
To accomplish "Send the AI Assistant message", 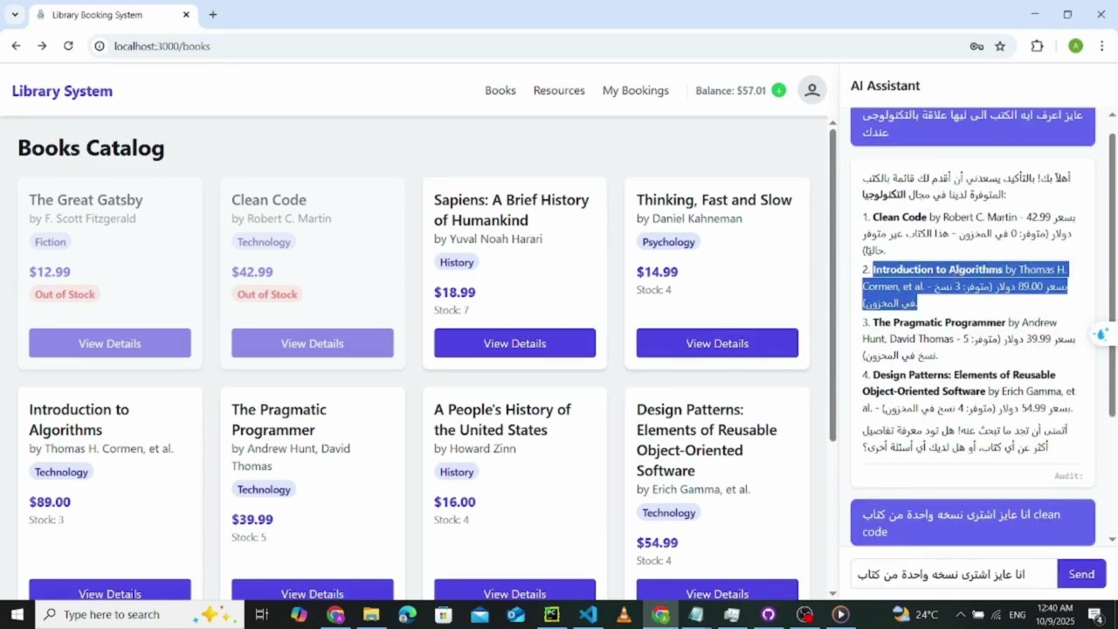I will click(1081, 574).
